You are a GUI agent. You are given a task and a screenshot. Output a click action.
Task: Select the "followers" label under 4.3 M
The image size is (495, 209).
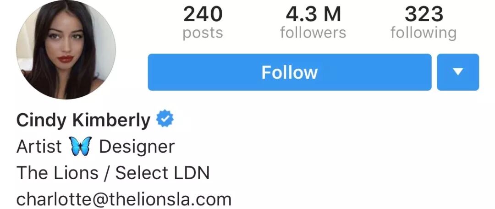[313, 32]
